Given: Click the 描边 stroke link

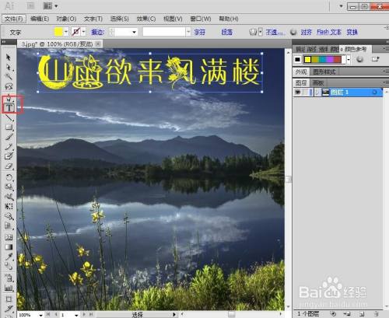Looking at the screenshot, I should [97, 32].
